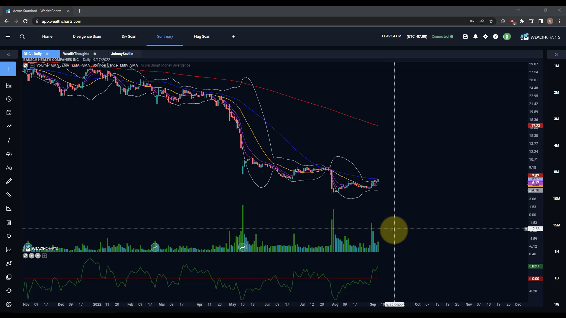The image size is (566, 318).
Task: Add a new workspace tab with plus
Action: point(233,37)
